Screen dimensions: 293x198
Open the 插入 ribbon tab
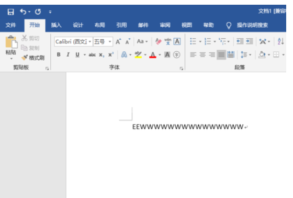(x=57, y=25)
